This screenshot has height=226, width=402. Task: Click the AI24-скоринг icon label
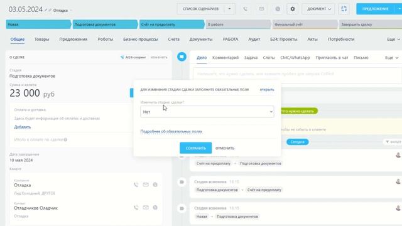[x=133, y=57]
